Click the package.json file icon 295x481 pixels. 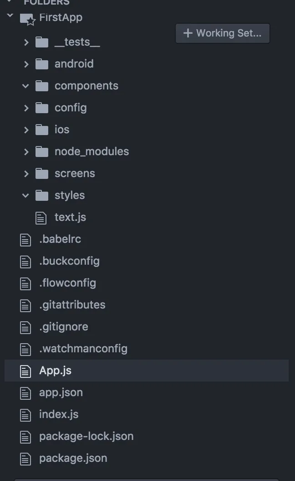point(25,459)
